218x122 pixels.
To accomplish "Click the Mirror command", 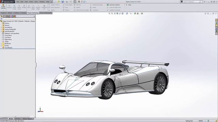I will click(51, 10).
